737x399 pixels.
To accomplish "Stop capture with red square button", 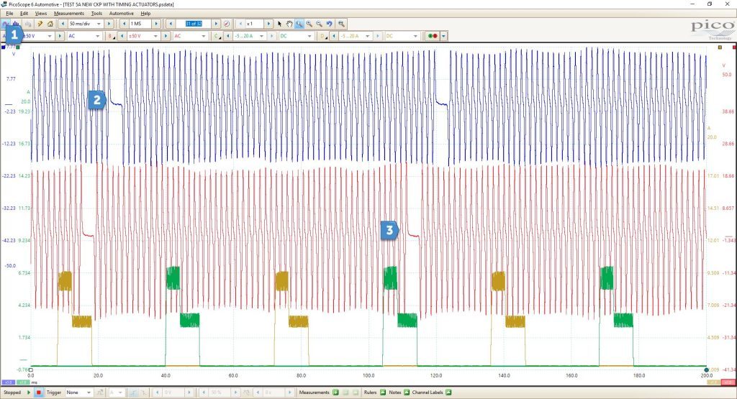I will [x=39, y=393].
